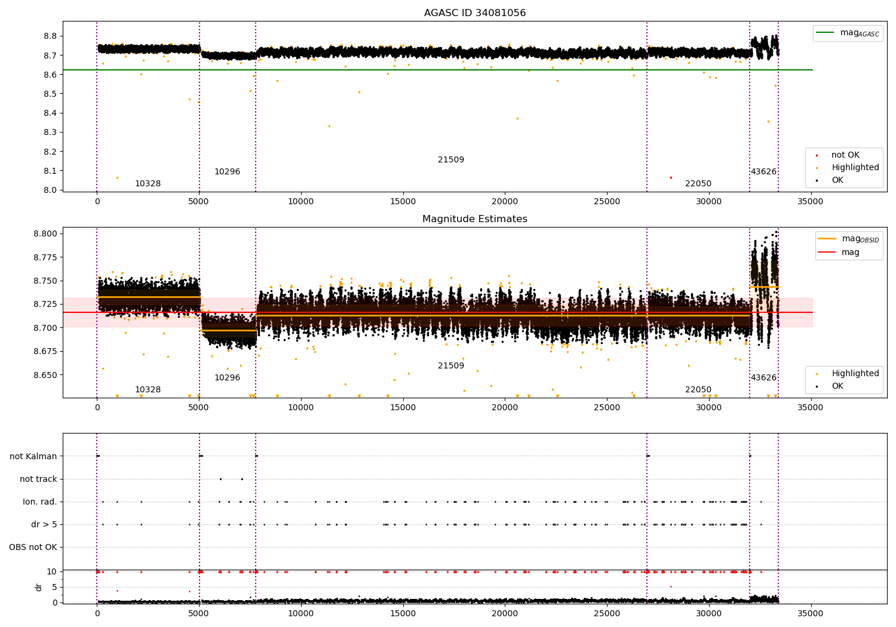Screen dimensions: 896x627
Task: Click the red 'not OK' marker in top legend
Action: pos(817,156)
